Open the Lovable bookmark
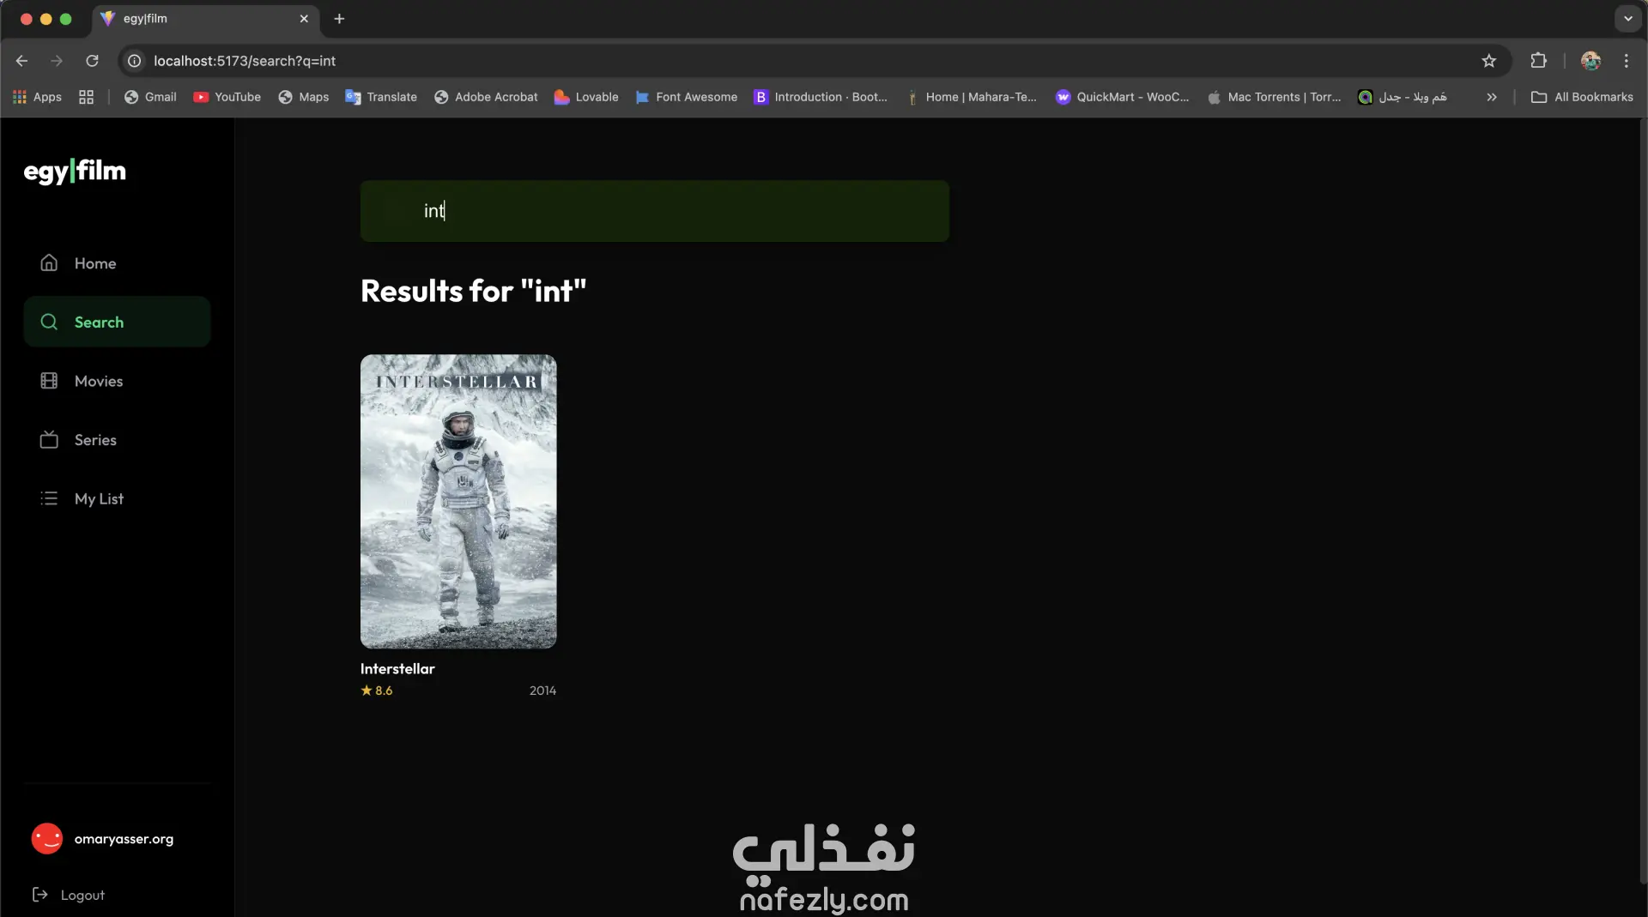Screen dimensions: 1648x917 (586, 97)
